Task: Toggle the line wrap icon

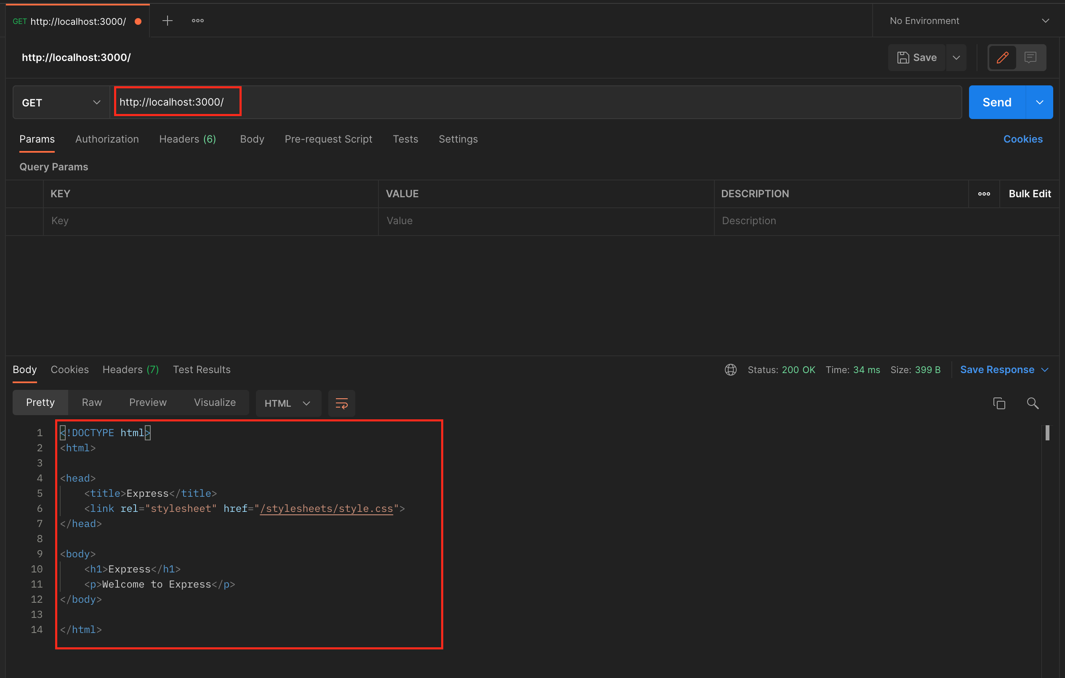Action: pos(341,403)
